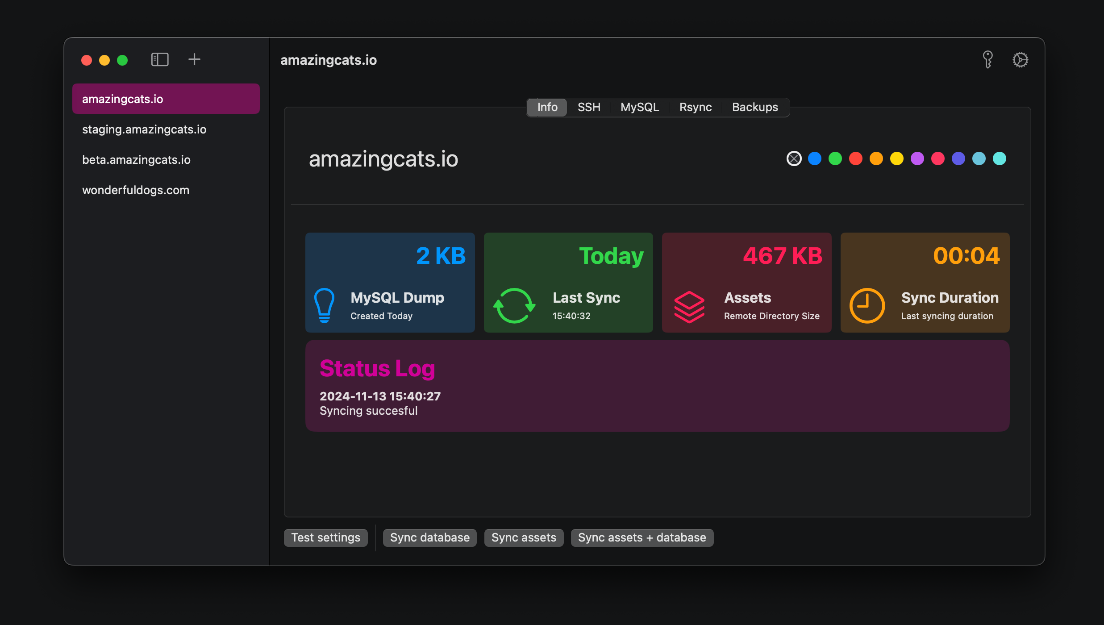Pick the orange color swatch
This screenshot has width=1104, height=625.
coord(876,158)
